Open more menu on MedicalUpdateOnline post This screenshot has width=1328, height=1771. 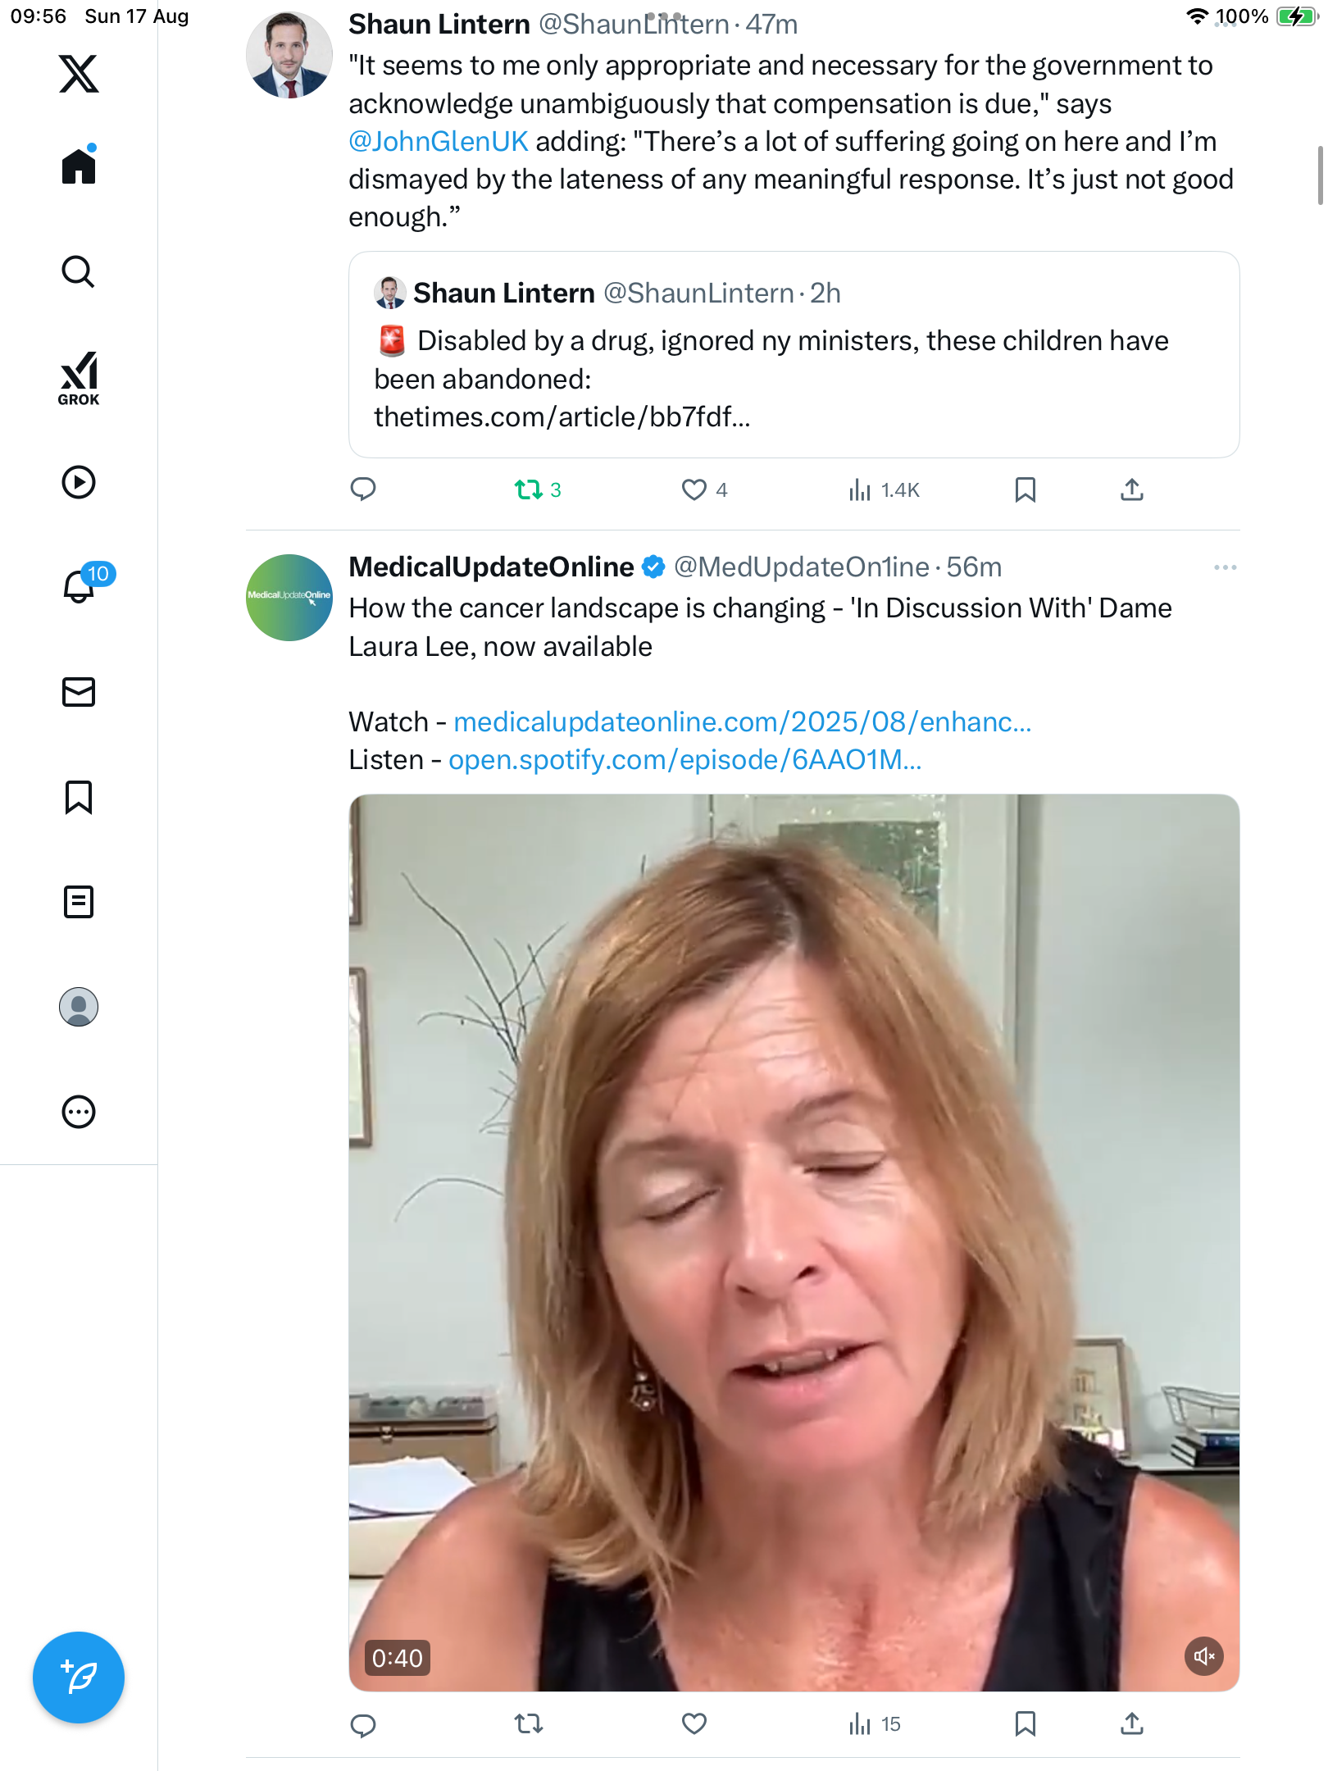tap(1225, 567)
